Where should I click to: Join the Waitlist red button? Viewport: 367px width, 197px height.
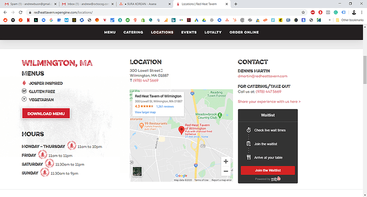click(268, 170)
